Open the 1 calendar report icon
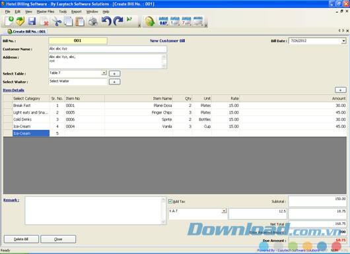The width and height of the screenshot is (350, 254). (x=175, y=21)
